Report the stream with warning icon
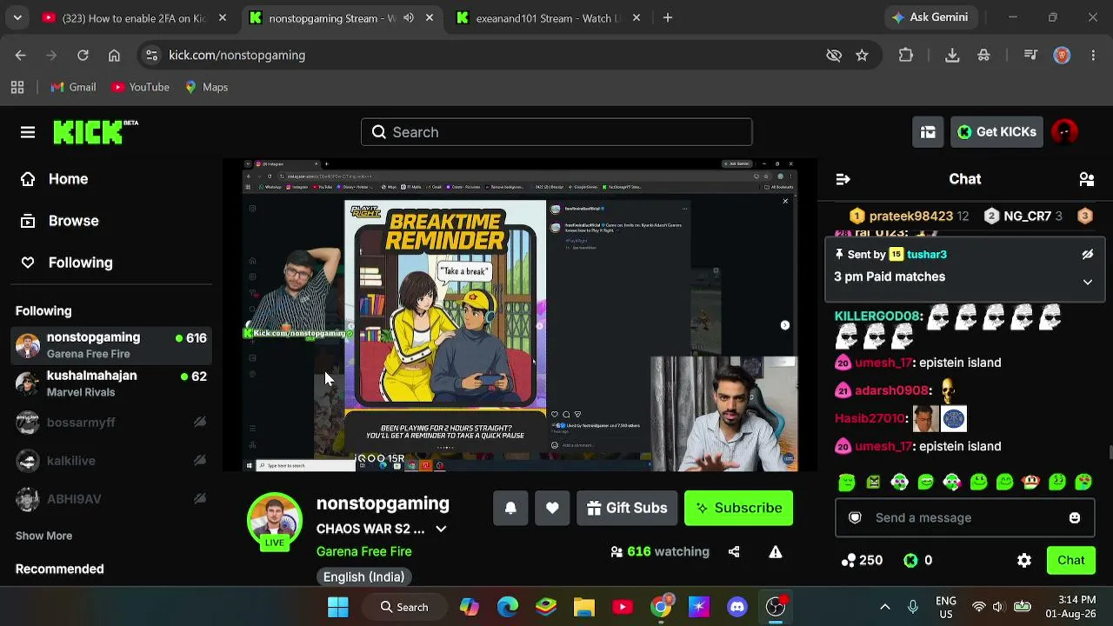Viewport: 1113px width, 626px height. pos(776,551)
